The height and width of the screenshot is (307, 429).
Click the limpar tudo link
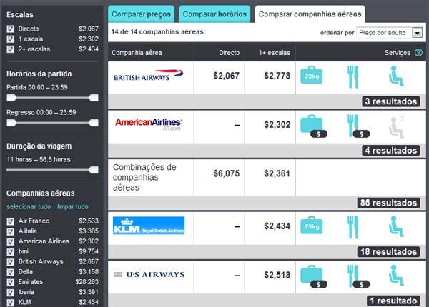click(x=77, y=207)
